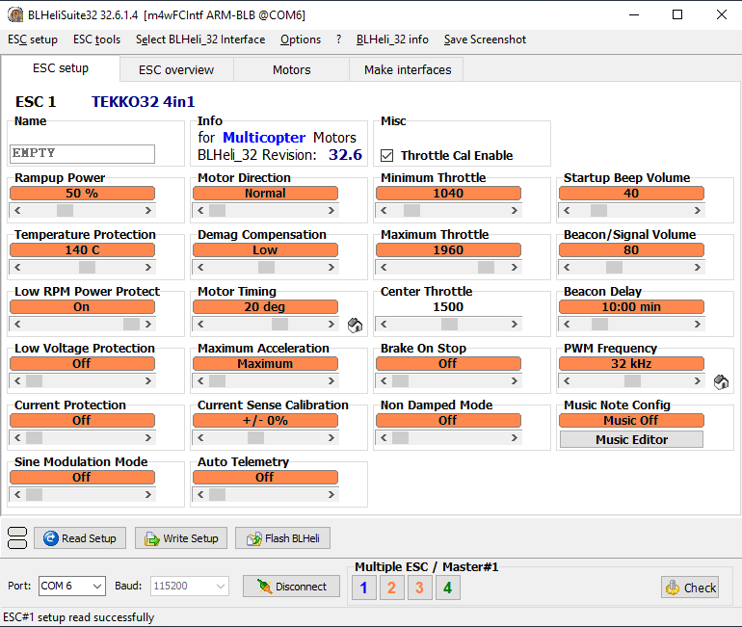This screenshot has width=742, height=627.
Task: Click the Flash BLHeli button
Action: pyautogui.click(x=282, y=538)
